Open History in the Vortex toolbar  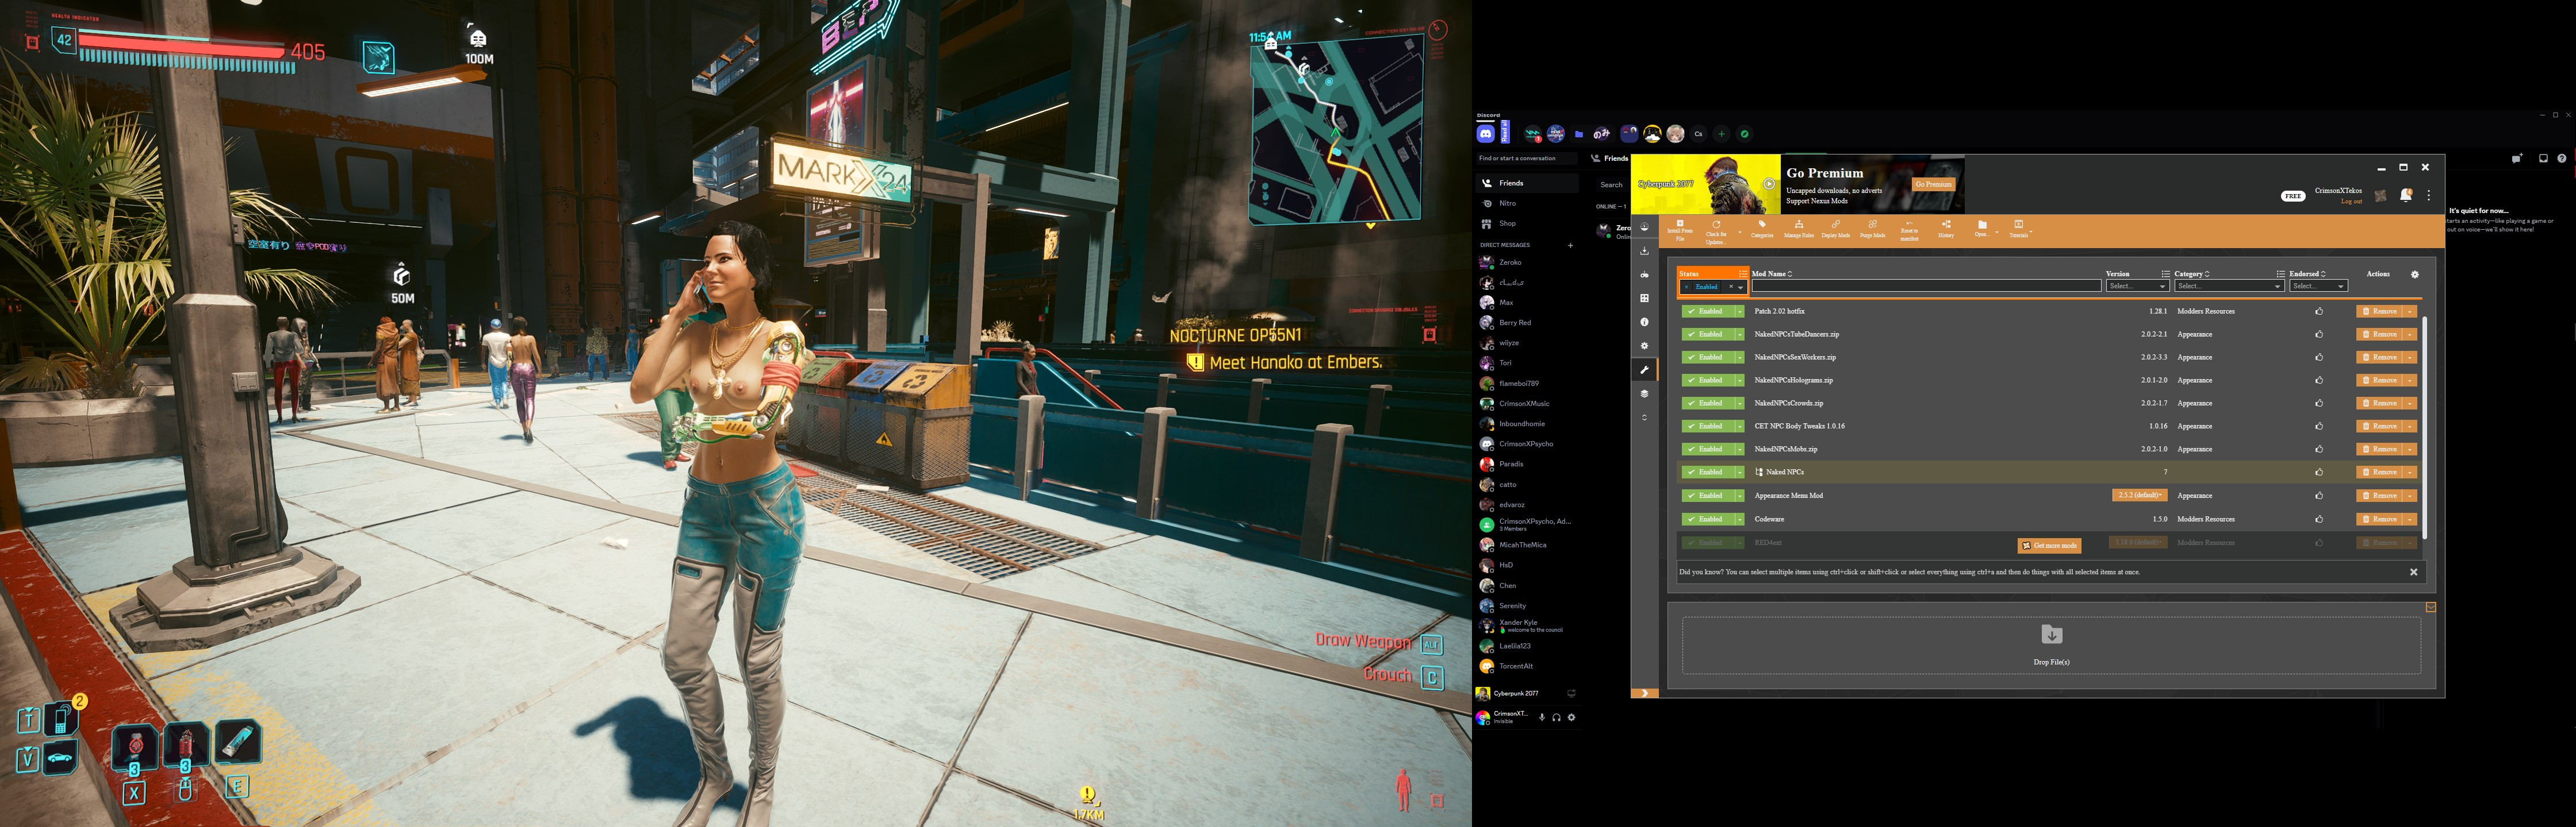[1946, 230]
